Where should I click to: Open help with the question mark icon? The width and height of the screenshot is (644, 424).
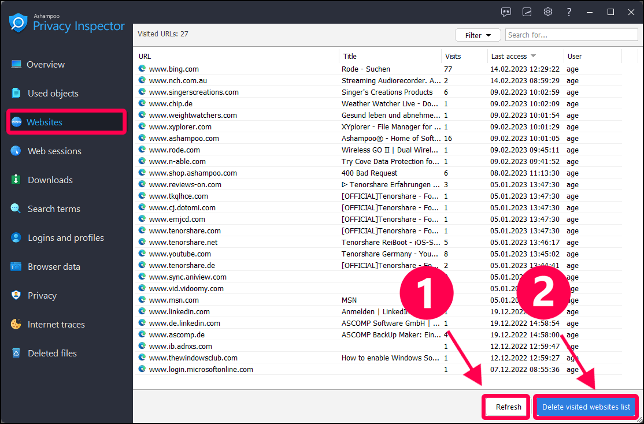pos(569,12)
